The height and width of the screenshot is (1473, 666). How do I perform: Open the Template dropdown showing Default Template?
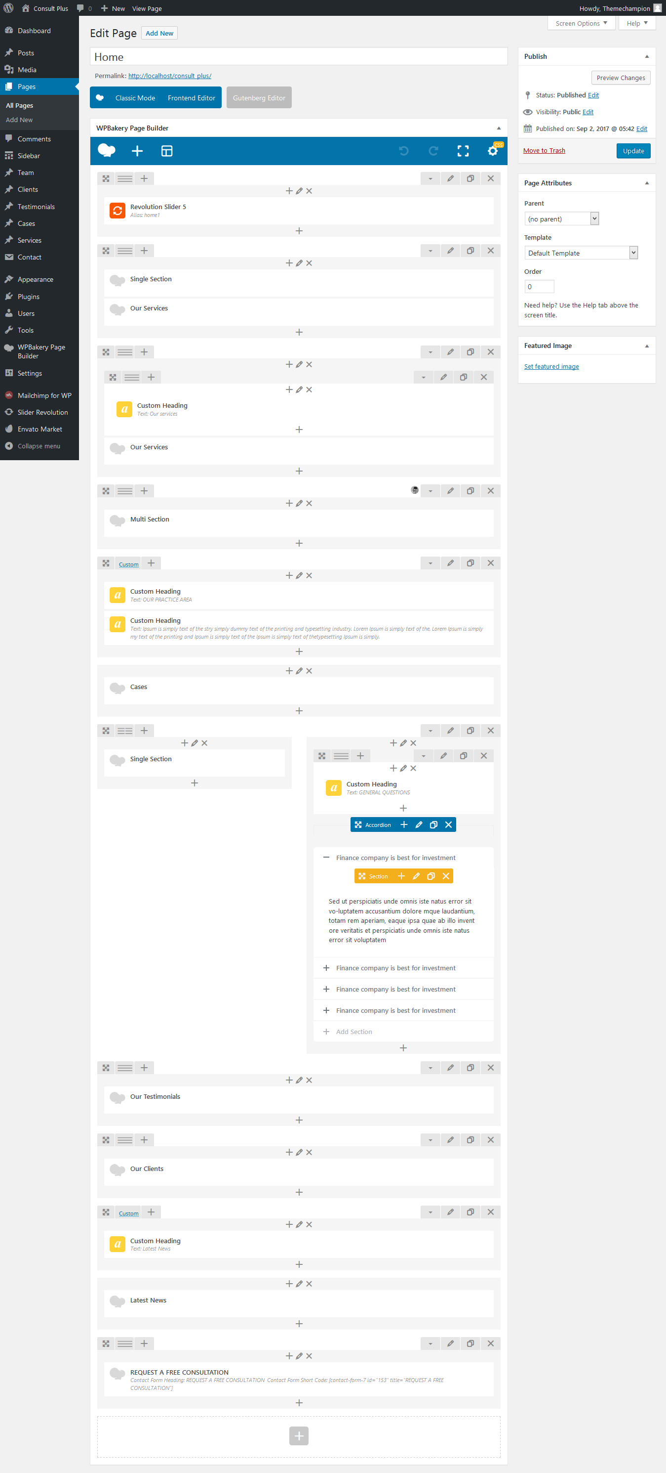[x=580, y=253]
